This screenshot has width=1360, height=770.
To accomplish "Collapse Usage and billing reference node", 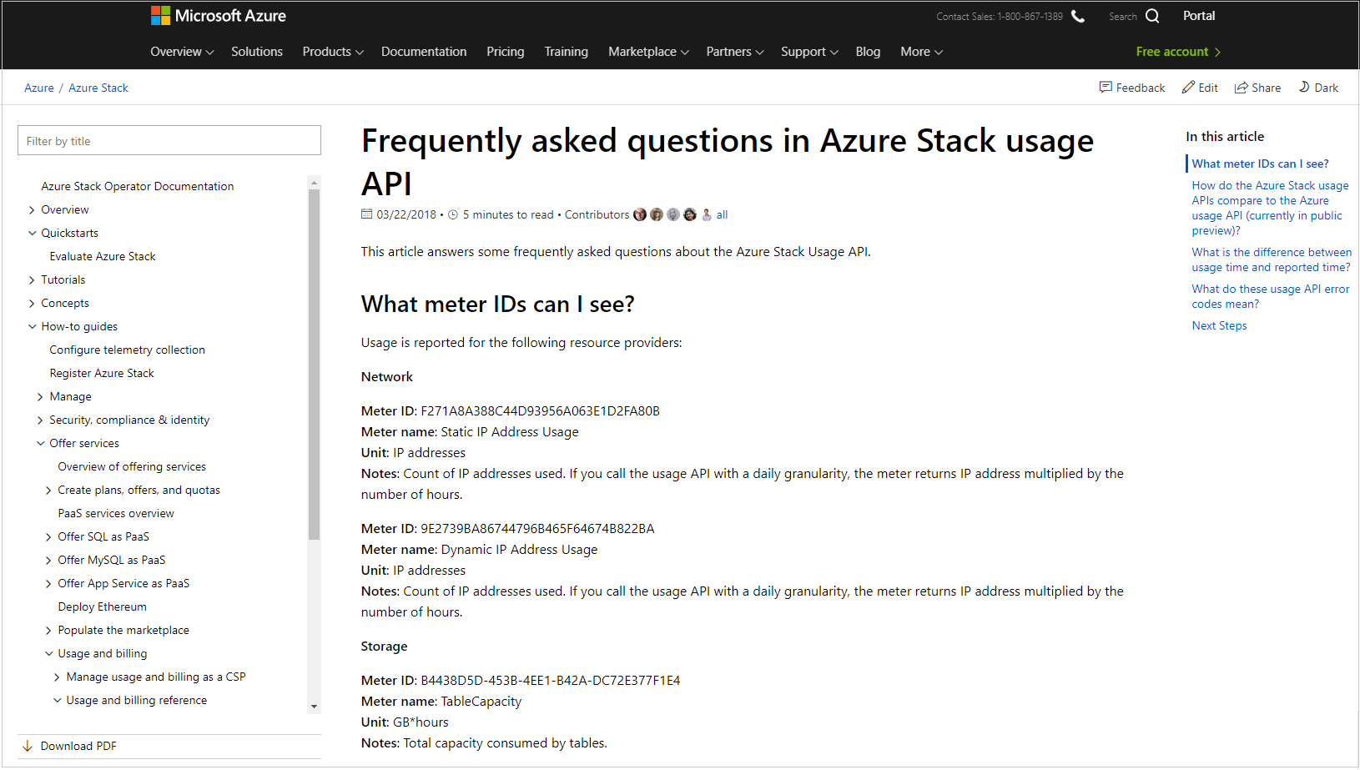I will coord(57,700).
